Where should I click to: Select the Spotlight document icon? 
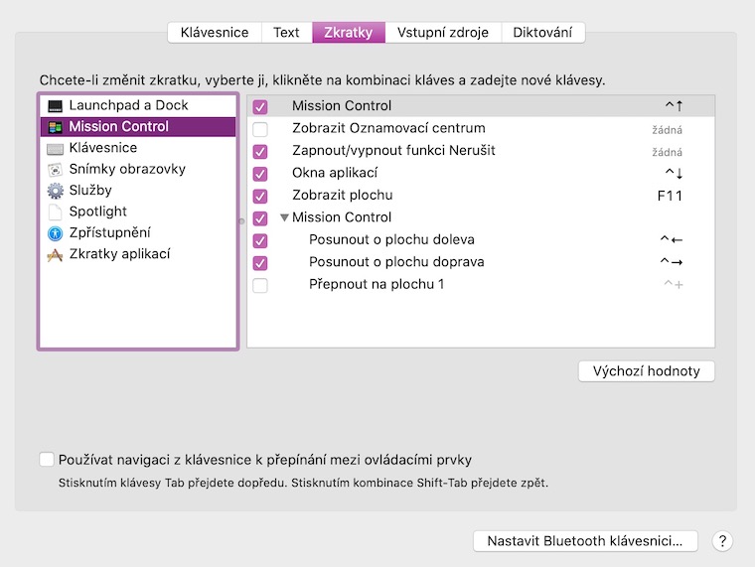[x=55, y=212]
